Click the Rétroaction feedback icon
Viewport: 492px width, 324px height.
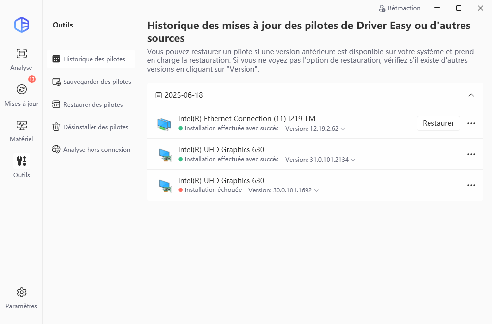(x=382, y=8)
